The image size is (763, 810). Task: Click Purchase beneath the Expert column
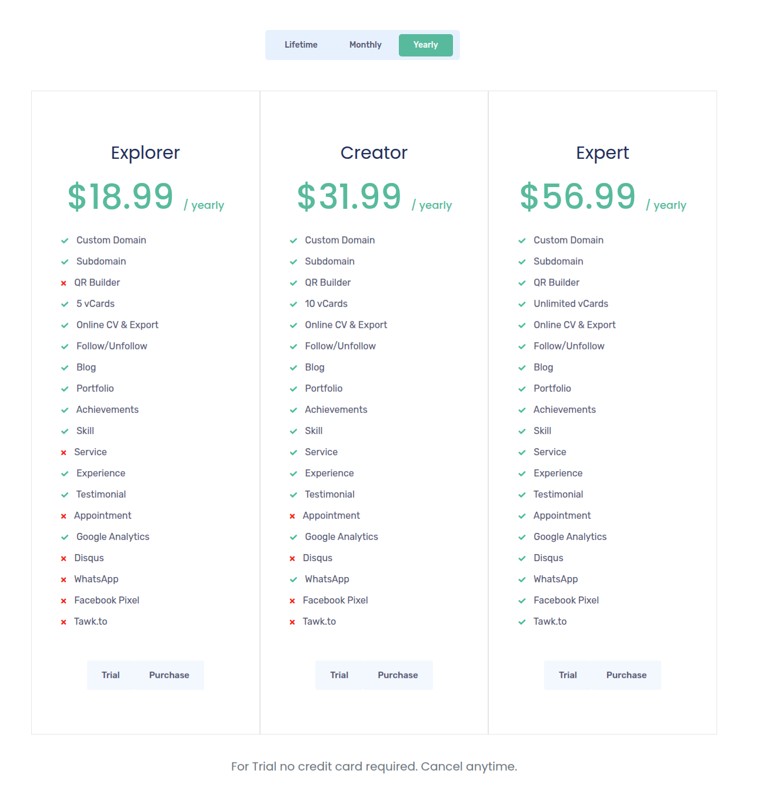pyautogui.click(x=626, y=675)
